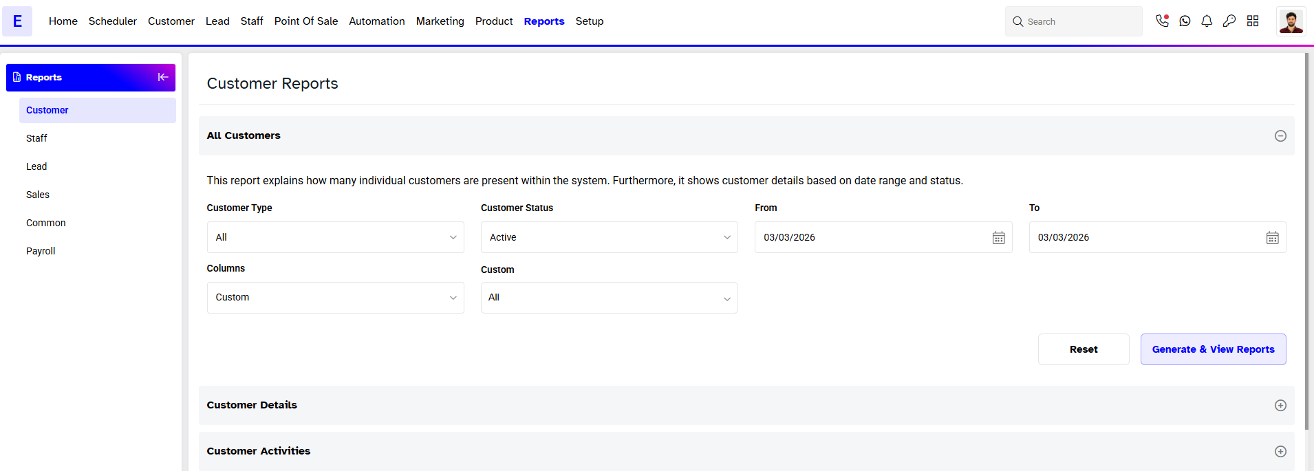Open the Setup menu
This screenshot has height=471, width=1314.
(x=590, y=21)
